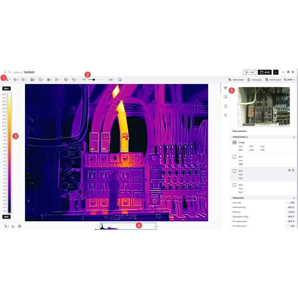The image size is (298, 298).
Task: Select the rotate image tool
Action: click(75, 80)
